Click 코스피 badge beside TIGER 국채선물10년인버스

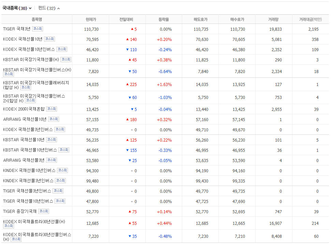point(60,201)
